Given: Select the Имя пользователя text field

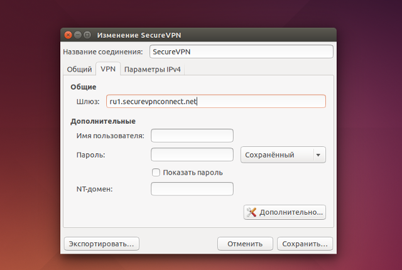Looking at the screenshot, I should (x=192, y=136).
